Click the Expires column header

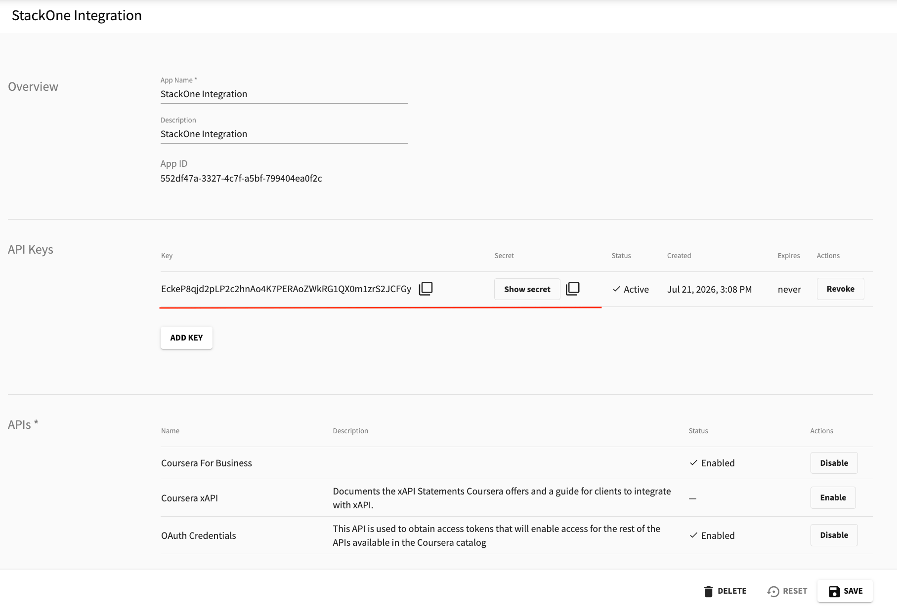(789, 256)
